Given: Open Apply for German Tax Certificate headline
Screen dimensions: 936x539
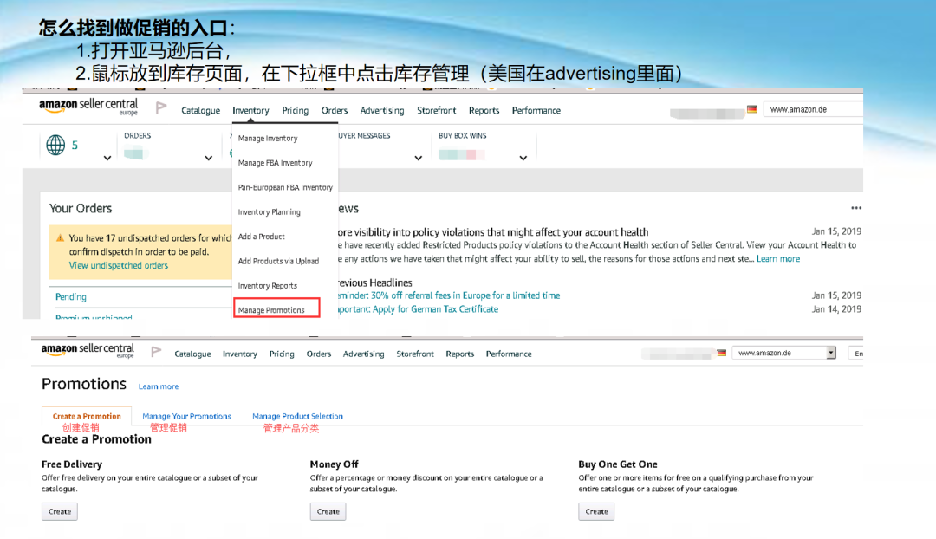Looking at the screenshot, I should point(418,309).
